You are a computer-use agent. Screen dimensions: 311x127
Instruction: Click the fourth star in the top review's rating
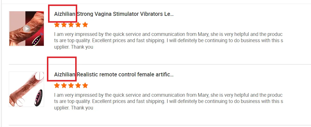click(x=78, y=25)
